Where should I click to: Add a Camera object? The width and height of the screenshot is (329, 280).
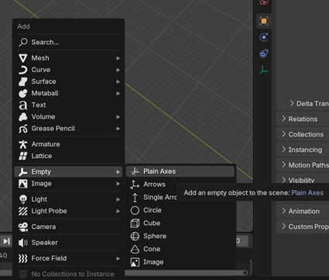click(x=68, y=226)
